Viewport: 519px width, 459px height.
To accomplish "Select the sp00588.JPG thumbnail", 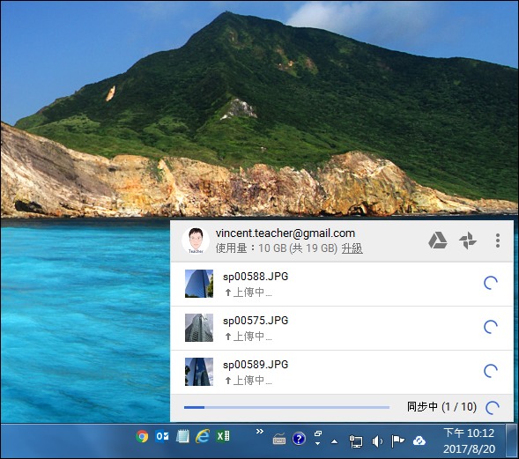I will pyautogui.click(x=199, y=284).
